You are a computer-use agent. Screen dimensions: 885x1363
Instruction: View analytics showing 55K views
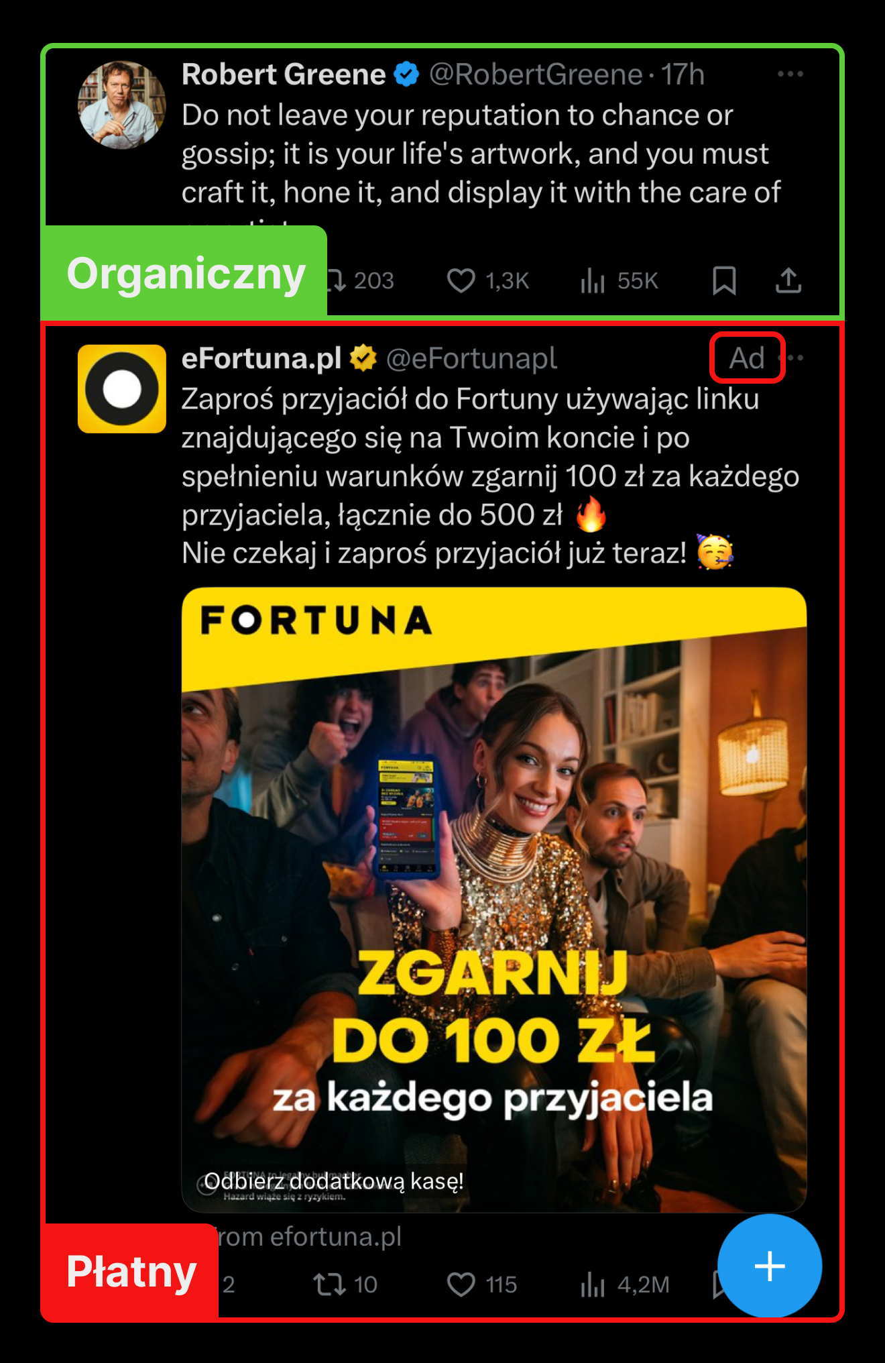[619, 280]
